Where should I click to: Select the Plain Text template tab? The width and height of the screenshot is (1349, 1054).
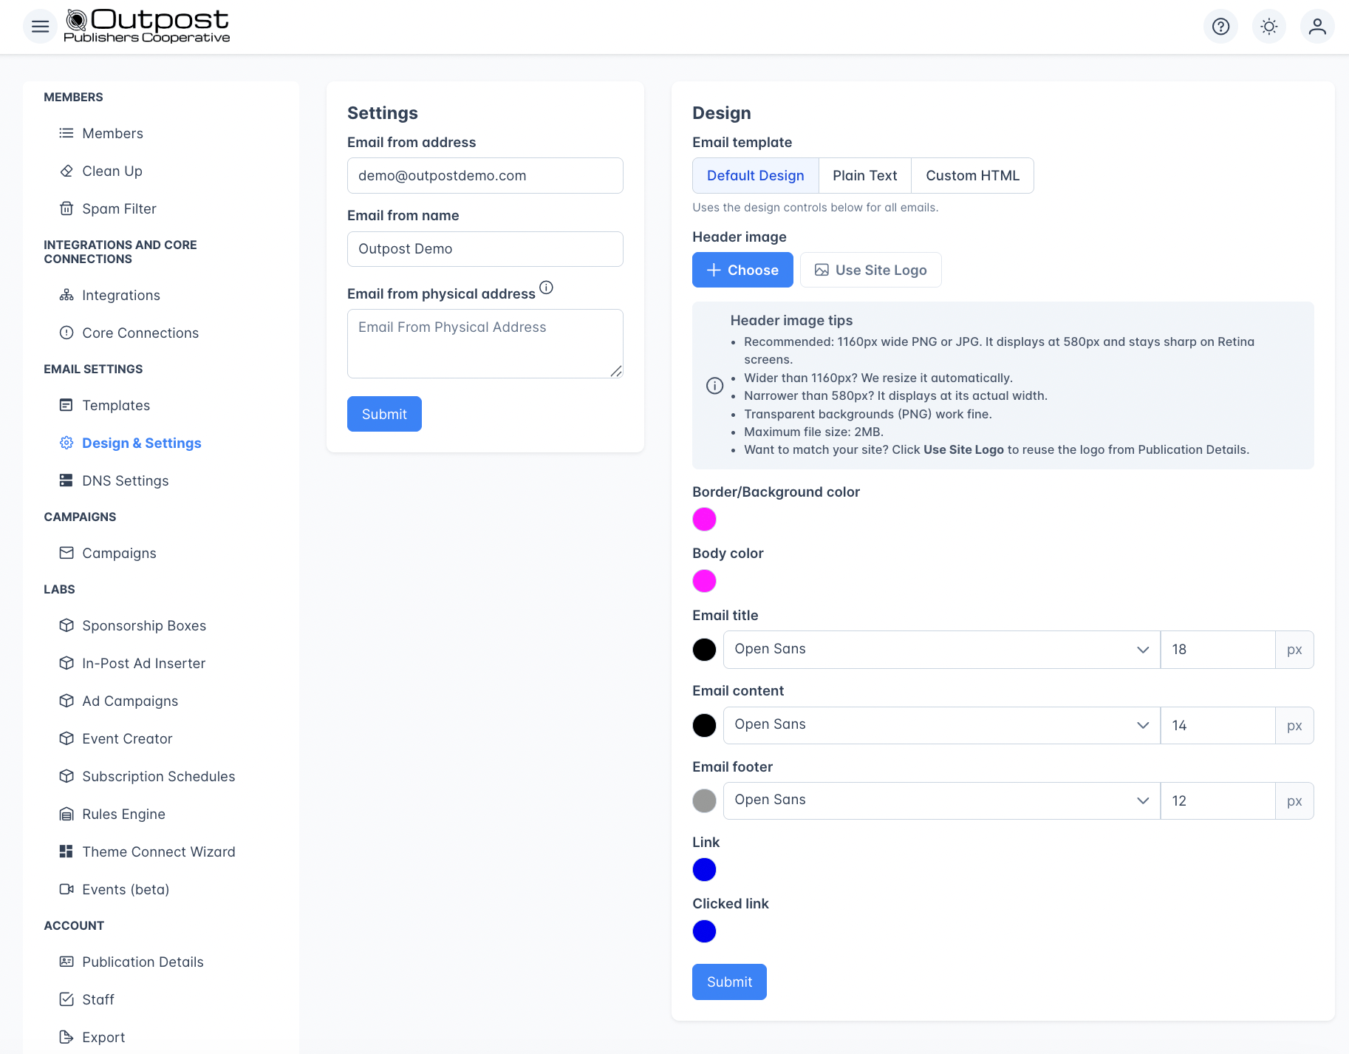tap(864, 176)
